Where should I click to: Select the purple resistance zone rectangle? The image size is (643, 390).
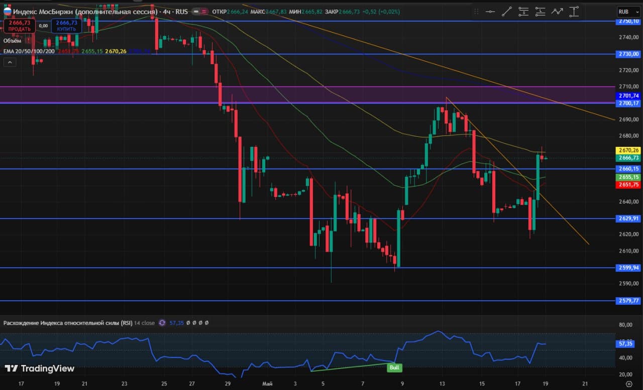click(x=307, y=94)
